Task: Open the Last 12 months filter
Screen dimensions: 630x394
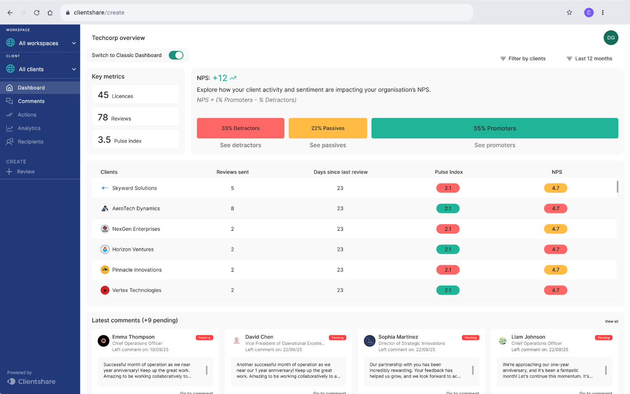Action: tap(589, 59)
